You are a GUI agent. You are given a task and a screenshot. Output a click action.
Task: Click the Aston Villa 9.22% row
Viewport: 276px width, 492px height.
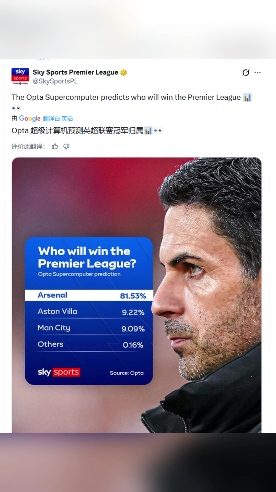[89, 312]
